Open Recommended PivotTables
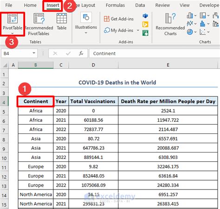The height and width of the screenshot is (209, 220). [x=39, y=25]
